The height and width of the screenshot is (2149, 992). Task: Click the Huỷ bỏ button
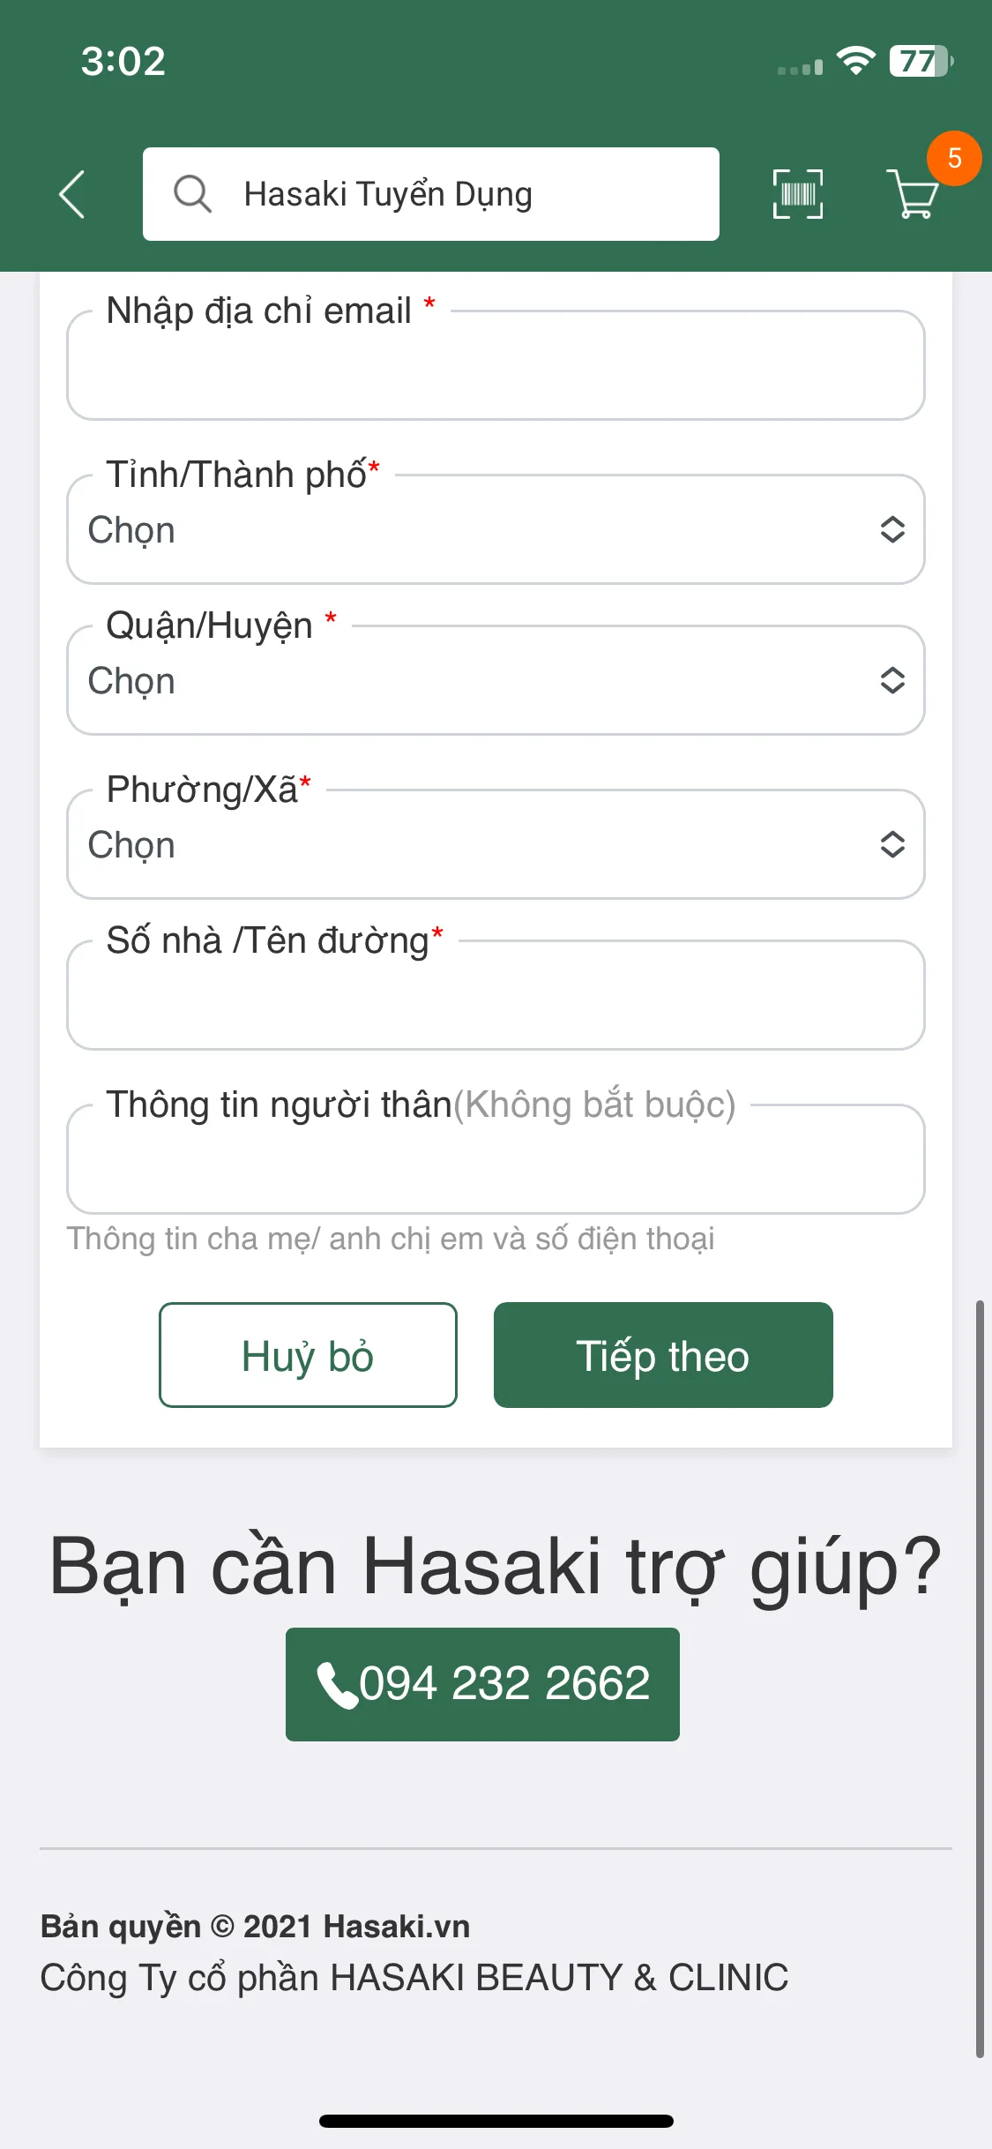(x=308, y=1355)
